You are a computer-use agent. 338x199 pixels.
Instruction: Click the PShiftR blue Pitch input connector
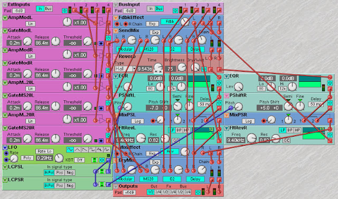(231, 108)
